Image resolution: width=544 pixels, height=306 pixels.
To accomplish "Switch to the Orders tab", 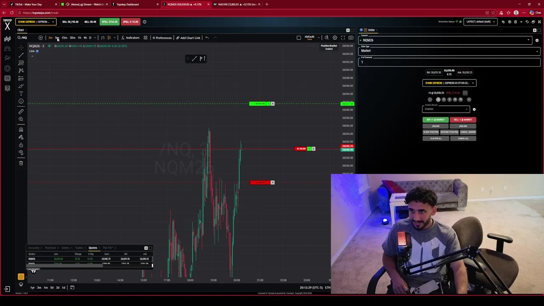I will 65,248.
